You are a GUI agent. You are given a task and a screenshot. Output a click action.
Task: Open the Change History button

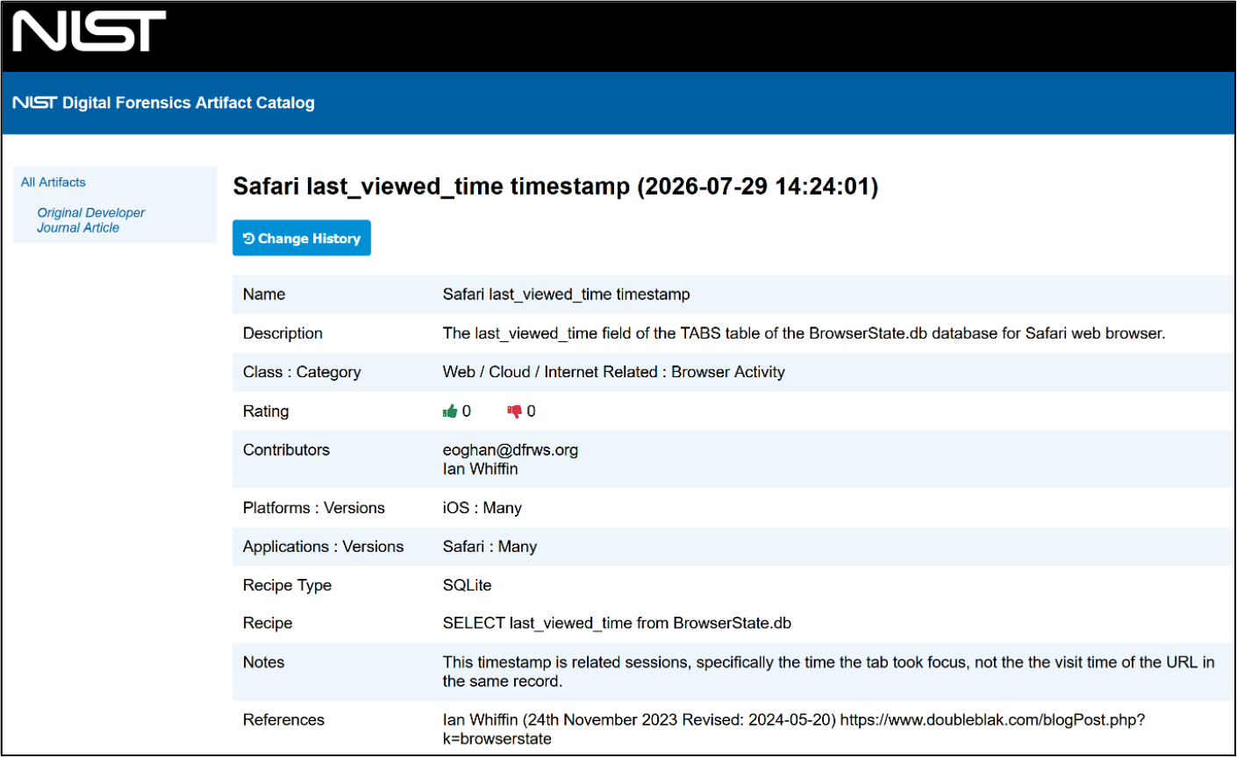click(302, 239)
